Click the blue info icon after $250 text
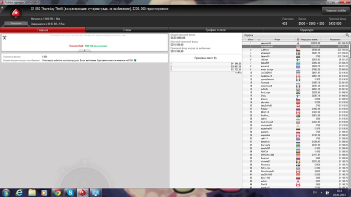Viewport: 351px width, 197px height. pos(135,60)
